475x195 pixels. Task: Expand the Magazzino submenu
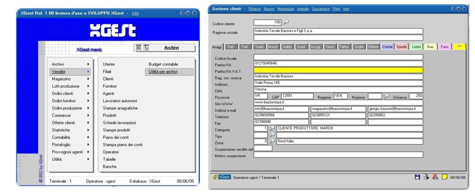click(x=88, y=79)
